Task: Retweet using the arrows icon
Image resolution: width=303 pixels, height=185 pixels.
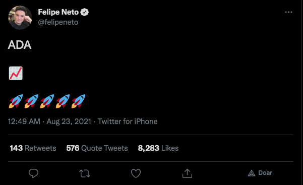Action: pyautogui.click(x=85, y=173)
